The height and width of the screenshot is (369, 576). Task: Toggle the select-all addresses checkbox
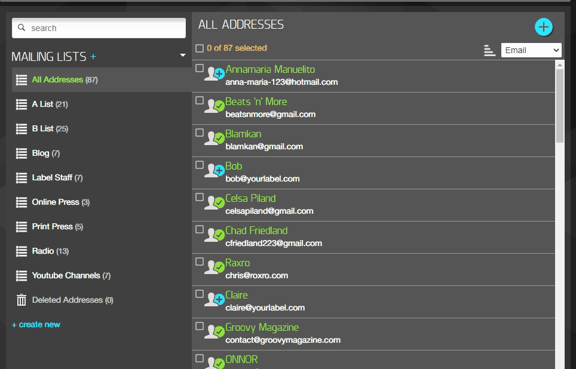pos(200,48)
